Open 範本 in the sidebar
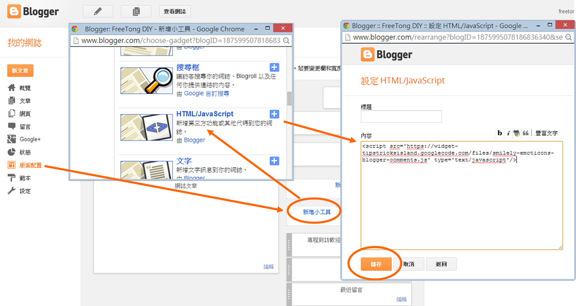The height and width of the screenshot is (306, 576). [25, 178]
